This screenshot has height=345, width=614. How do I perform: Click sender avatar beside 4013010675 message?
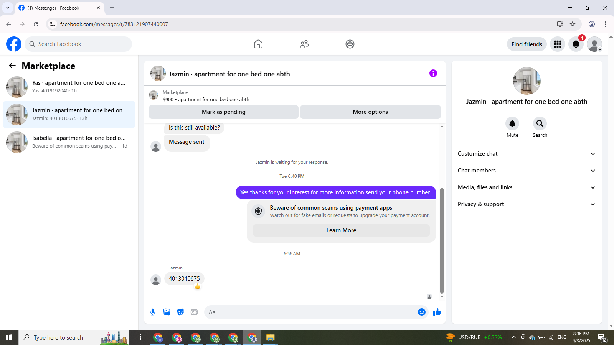[156, 280]
